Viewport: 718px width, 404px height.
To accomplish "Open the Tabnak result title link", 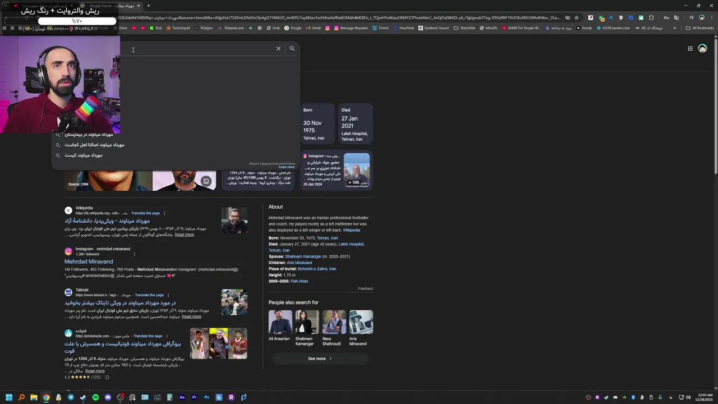I will coord(120,303).
